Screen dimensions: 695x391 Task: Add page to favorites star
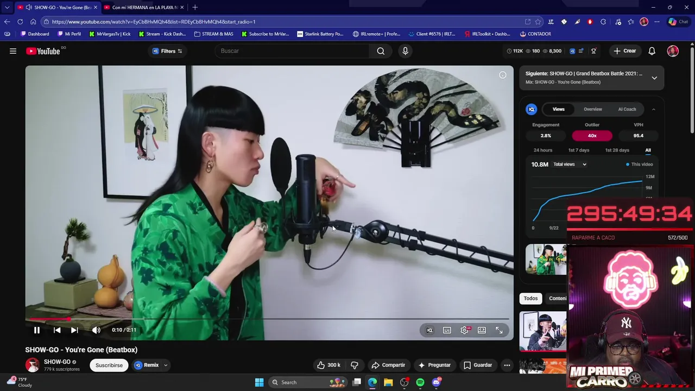(538, 22)
